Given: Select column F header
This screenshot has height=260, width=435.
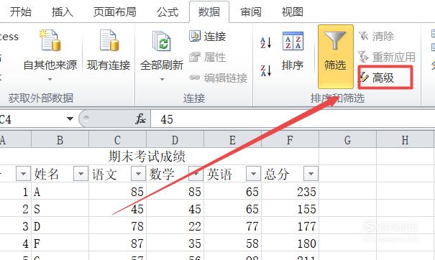Looking at the screenshot, I should coord(290,140).
